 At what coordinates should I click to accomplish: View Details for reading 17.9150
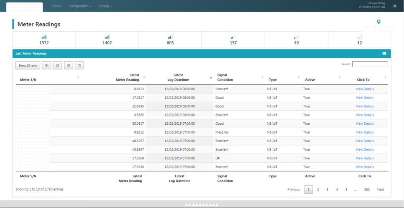pyautogui.click(x=365, y=167)
